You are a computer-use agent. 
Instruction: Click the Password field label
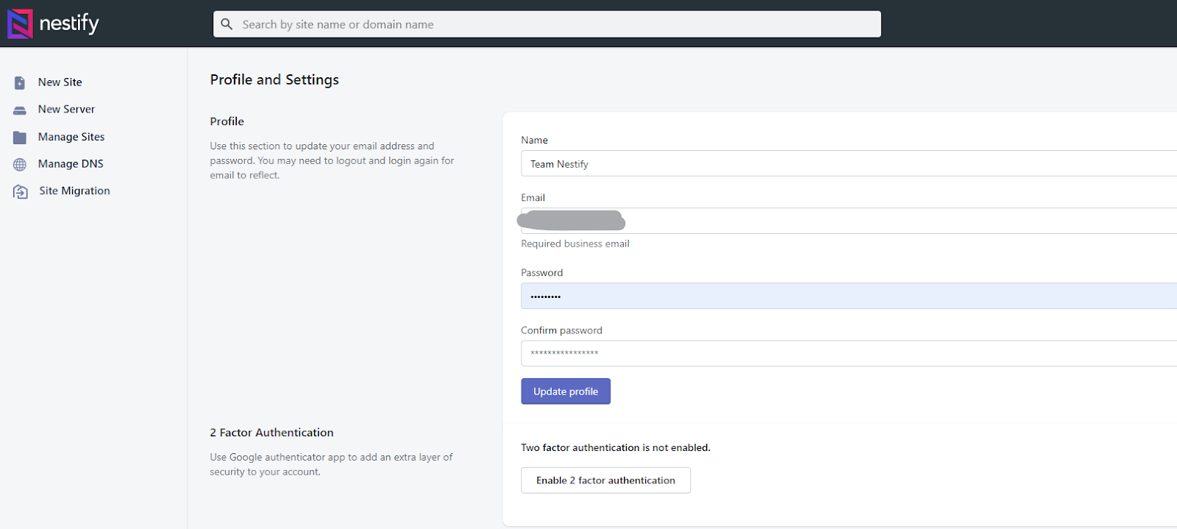pyautogui.click(x=541, y=272)
